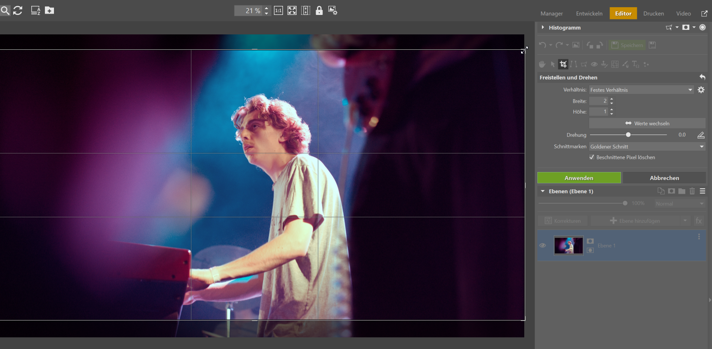Select the crop tool in the toolbar
Image resolution: width=712 pixels, height=349 pixels.
(x=563, y=64)
